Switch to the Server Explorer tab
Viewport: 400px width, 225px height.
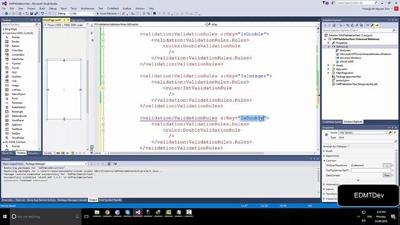pos(7,153)
